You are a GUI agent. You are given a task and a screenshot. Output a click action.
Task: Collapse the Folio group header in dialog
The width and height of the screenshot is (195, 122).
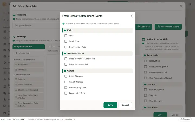tap(97, 30)
